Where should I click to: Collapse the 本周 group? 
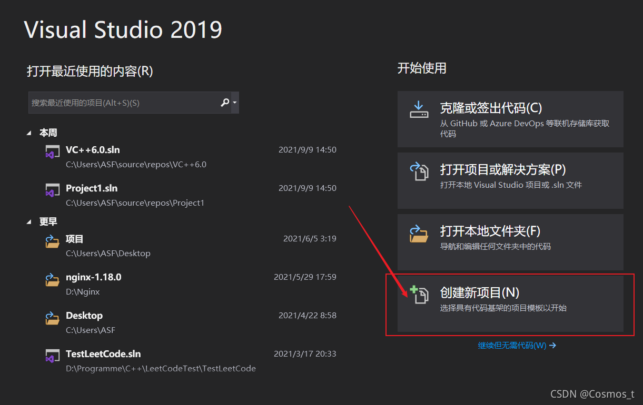click(x=29, y=133)
